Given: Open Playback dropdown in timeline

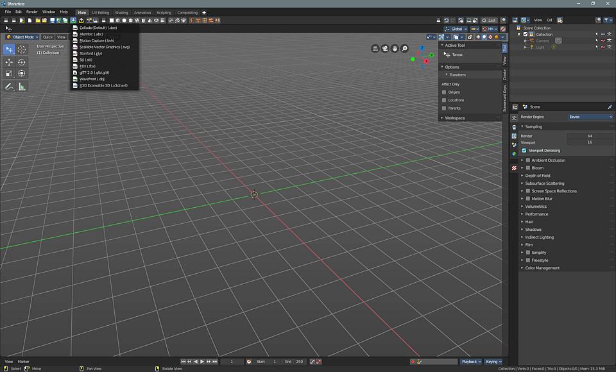Looking at the screenshot, I should tap(471, 361).
